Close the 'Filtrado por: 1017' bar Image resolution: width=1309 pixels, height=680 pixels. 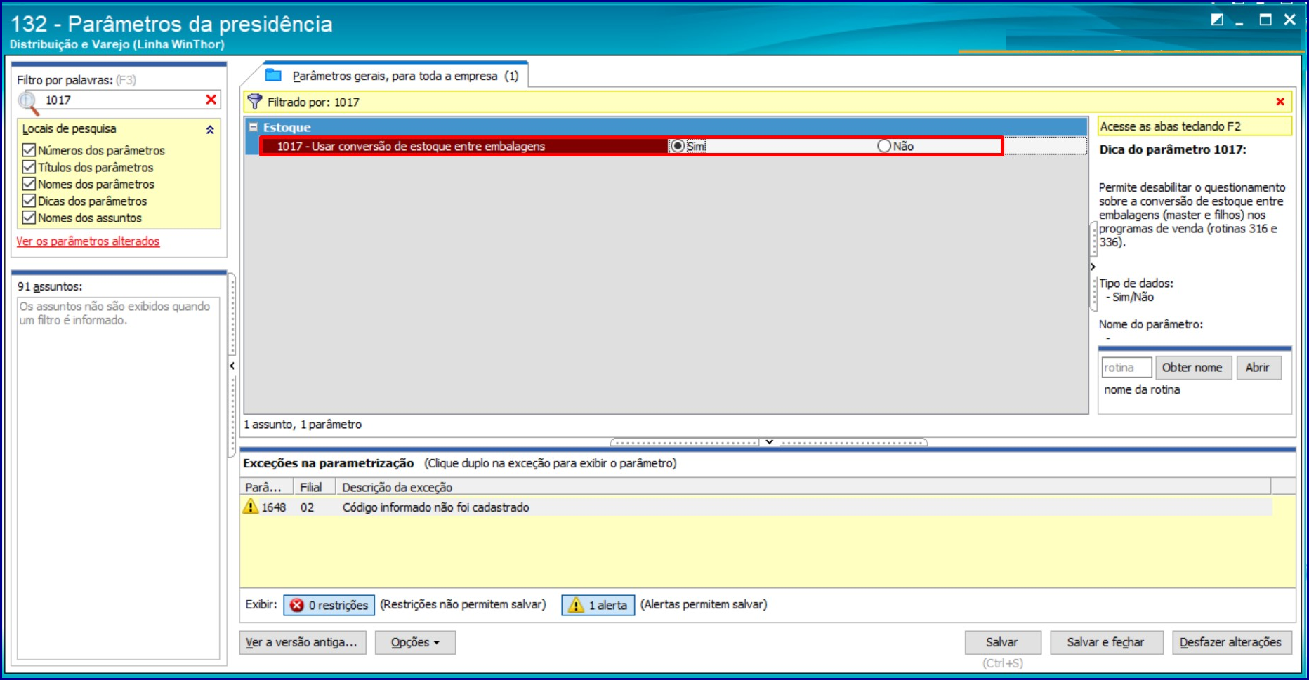[1280, 102]
